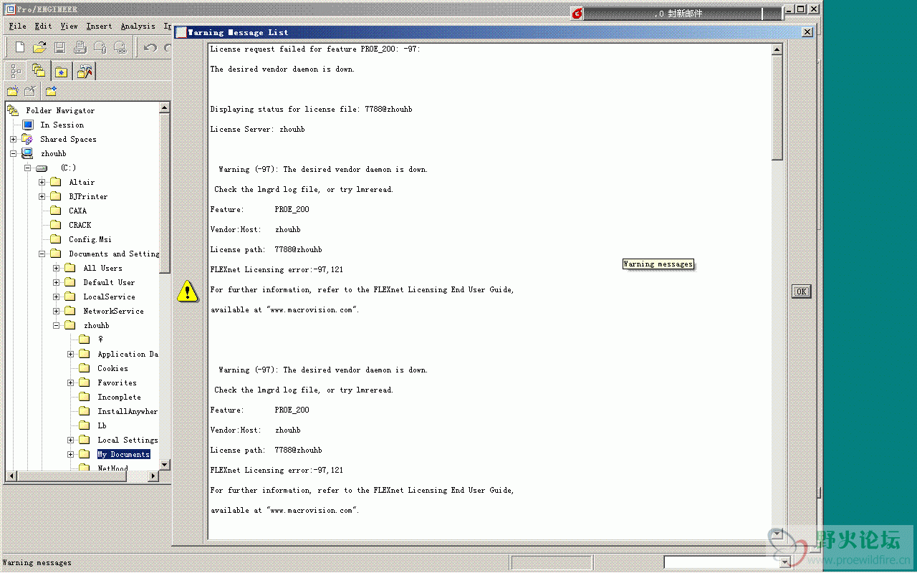The image size is (917, 573).
Task: Click the "License Server: zhouhb" line
Action: [x=257, y=129]
